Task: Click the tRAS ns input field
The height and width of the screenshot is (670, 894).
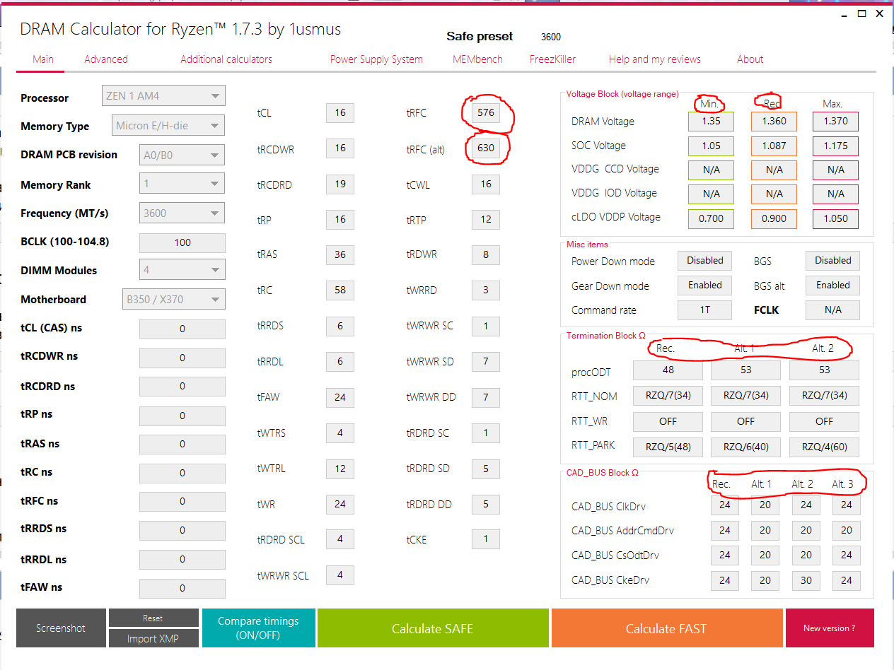Action: pos(182,444)
